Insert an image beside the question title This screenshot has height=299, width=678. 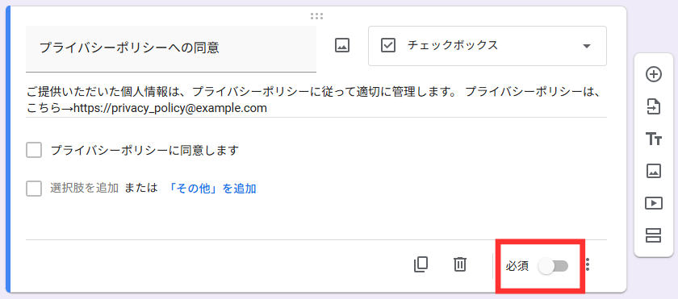(342, 45)
